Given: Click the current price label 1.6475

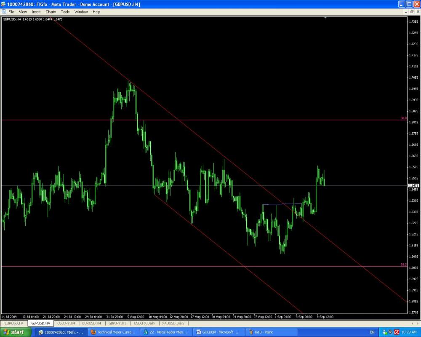Looking at the screenshot, I should 413,185.
